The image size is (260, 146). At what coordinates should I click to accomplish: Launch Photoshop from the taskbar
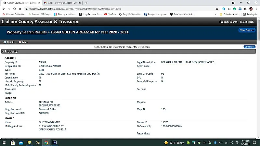coord(55,142)
